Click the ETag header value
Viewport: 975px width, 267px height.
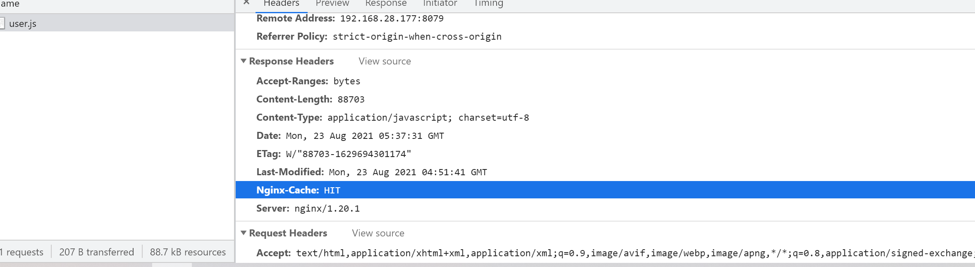click(x=349, y=154)
